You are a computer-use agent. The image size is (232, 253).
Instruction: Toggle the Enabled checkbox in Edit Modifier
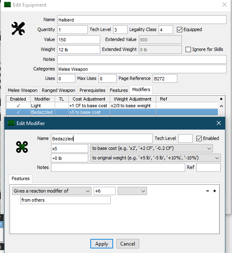point(199,139)
